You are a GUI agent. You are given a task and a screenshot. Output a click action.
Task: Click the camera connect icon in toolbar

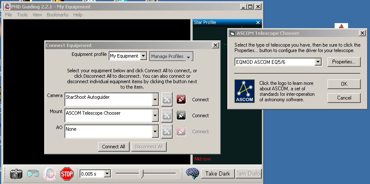16,173
